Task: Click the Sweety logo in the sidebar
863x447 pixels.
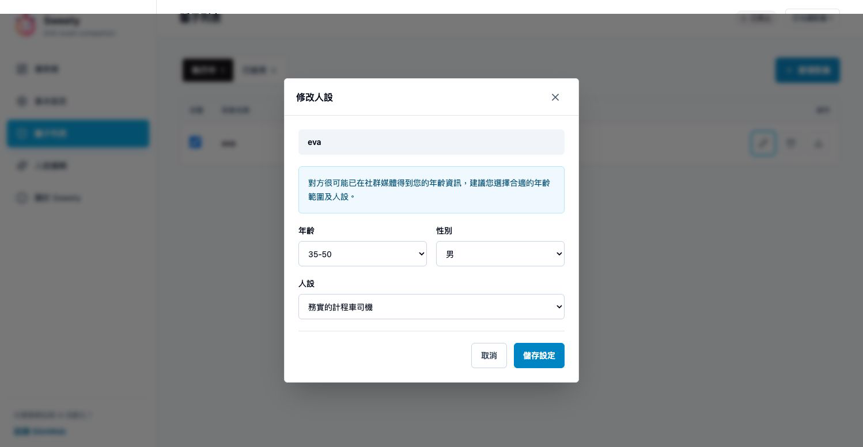Action: [26, 25]
